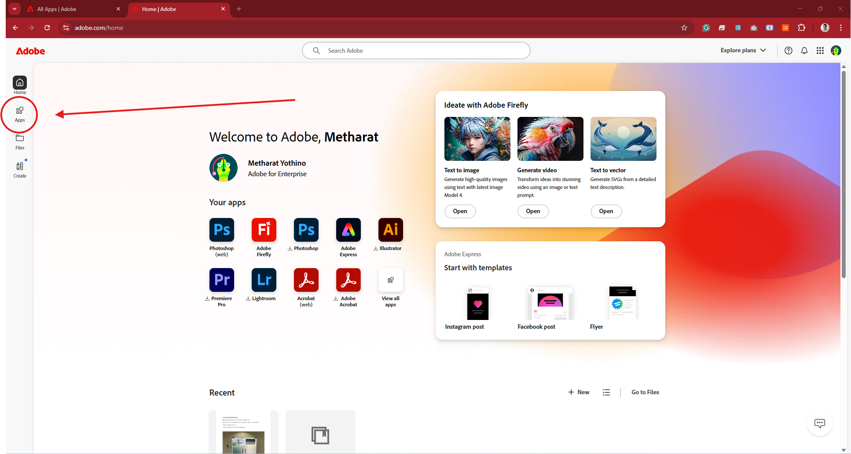This screenshot has width=851, height=454.
Task: Select the Instagram post template
Action: 477,308
